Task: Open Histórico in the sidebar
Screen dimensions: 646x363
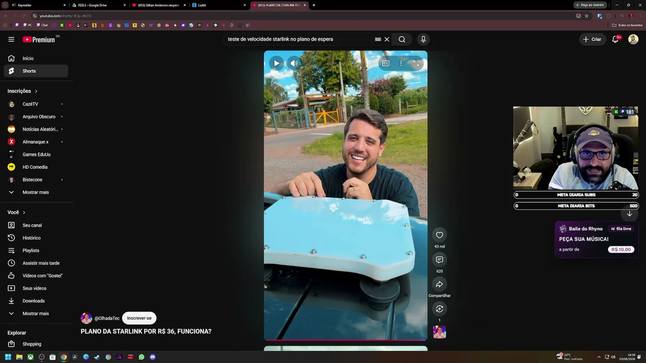Action: 36,238
